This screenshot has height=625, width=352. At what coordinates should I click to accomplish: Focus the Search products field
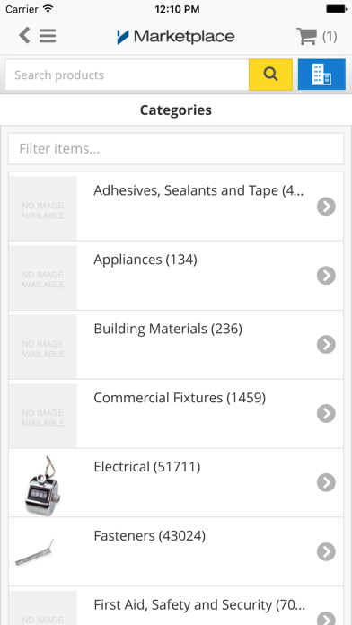tap(128, 75)
